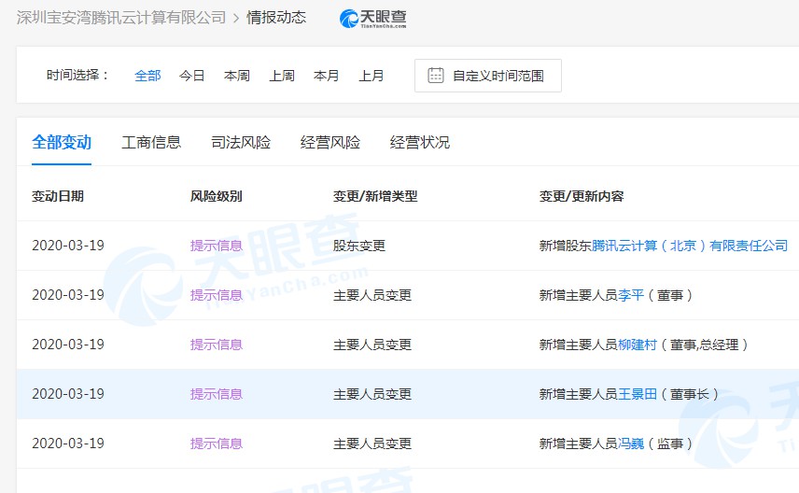Click the calendar icon for custom date range

tap(436, 76)
